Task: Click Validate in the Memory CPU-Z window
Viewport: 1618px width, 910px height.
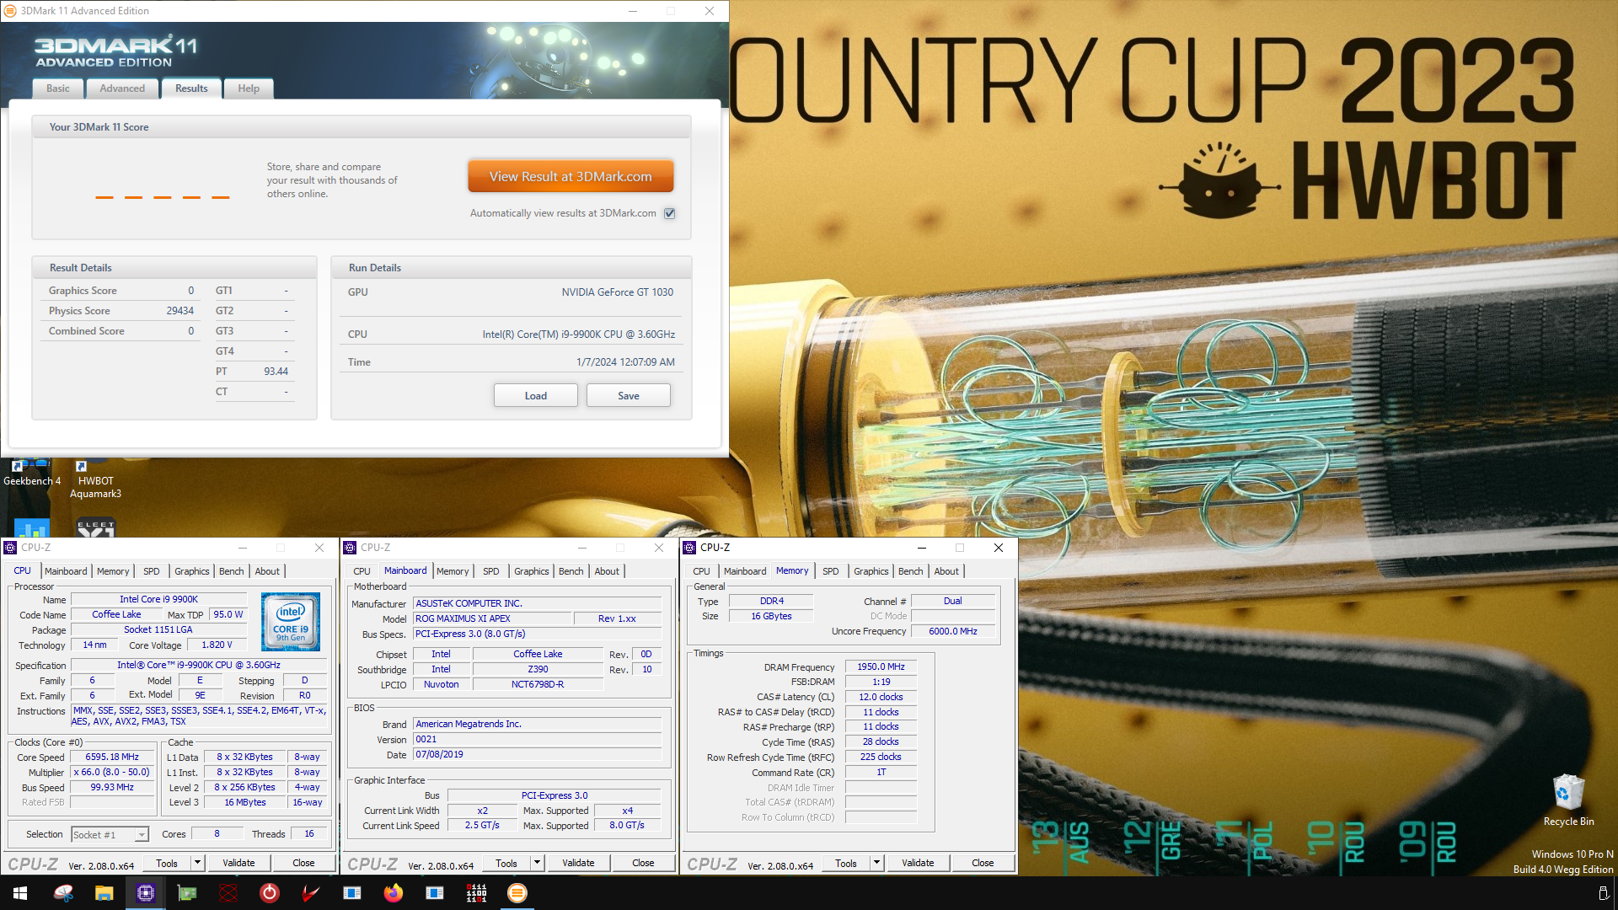Action: click(x=918, y=863)
